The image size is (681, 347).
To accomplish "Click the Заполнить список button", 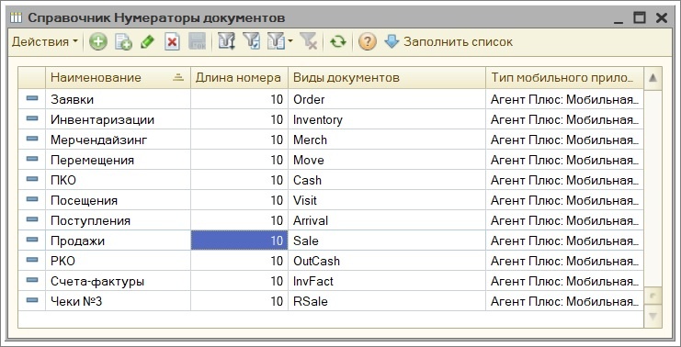I will pos(448,42).
